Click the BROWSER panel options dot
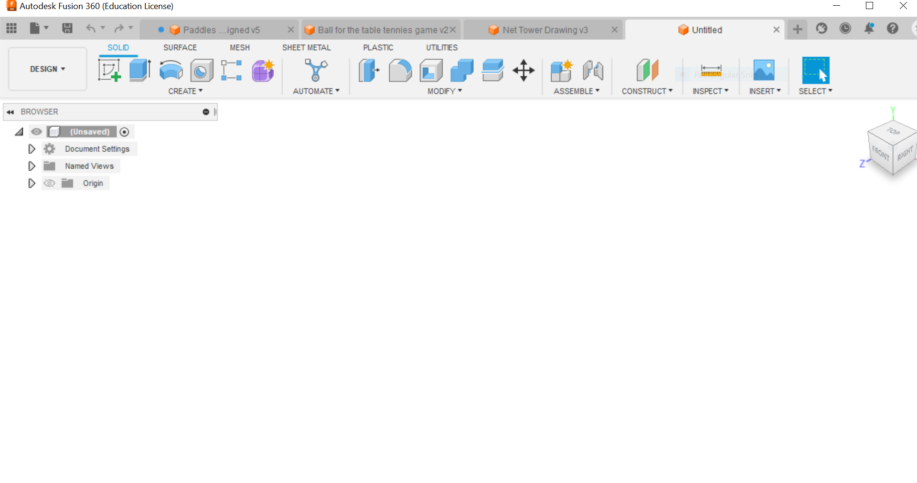The height and width of the screenshot is (483, 917). click(206, 112)
